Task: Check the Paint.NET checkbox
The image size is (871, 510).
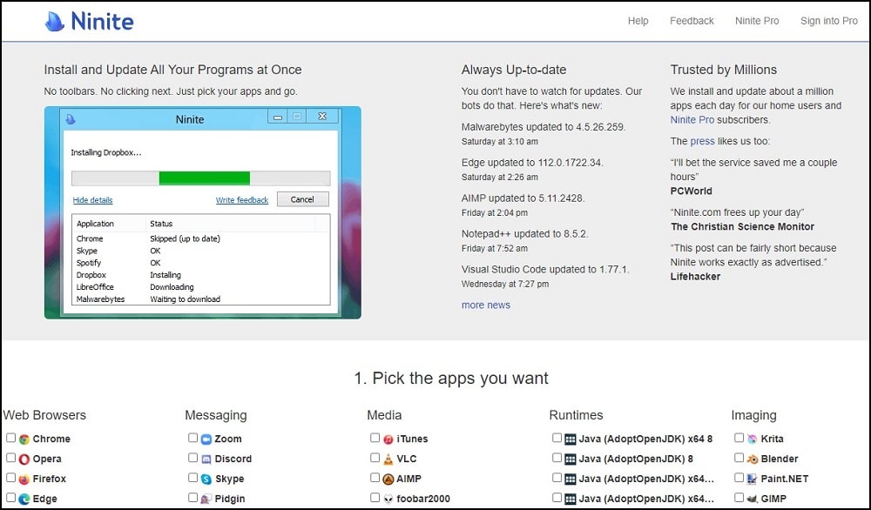Action: tap(739, 478)
